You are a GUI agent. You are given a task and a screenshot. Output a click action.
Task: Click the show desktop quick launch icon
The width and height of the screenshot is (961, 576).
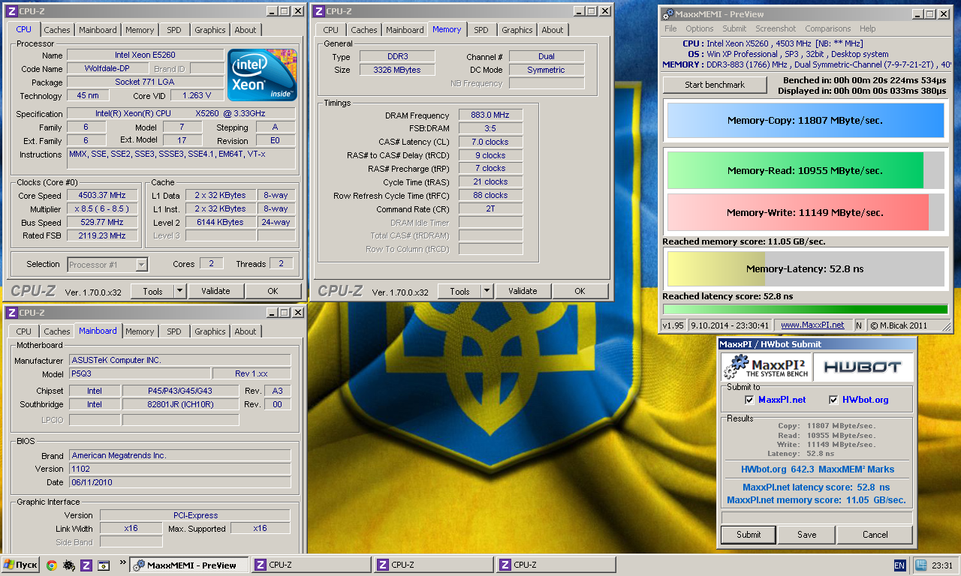point(104,565)
